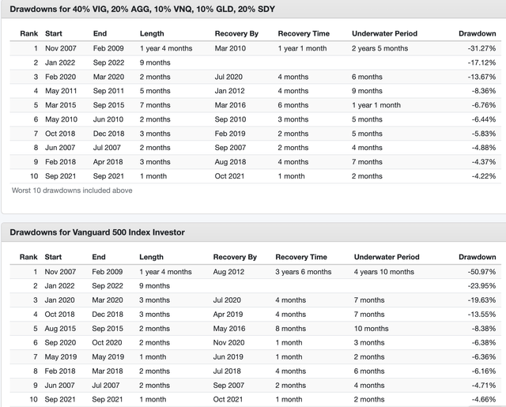Viewport: 506px width, 407px height.
Task: Click 'Sep 2020' start date
Action: [x=60, y=343]
